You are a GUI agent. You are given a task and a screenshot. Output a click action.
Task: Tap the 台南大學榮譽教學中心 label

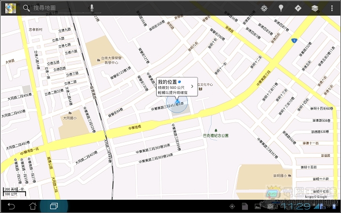pyautogui.click(x=111, y=60)
